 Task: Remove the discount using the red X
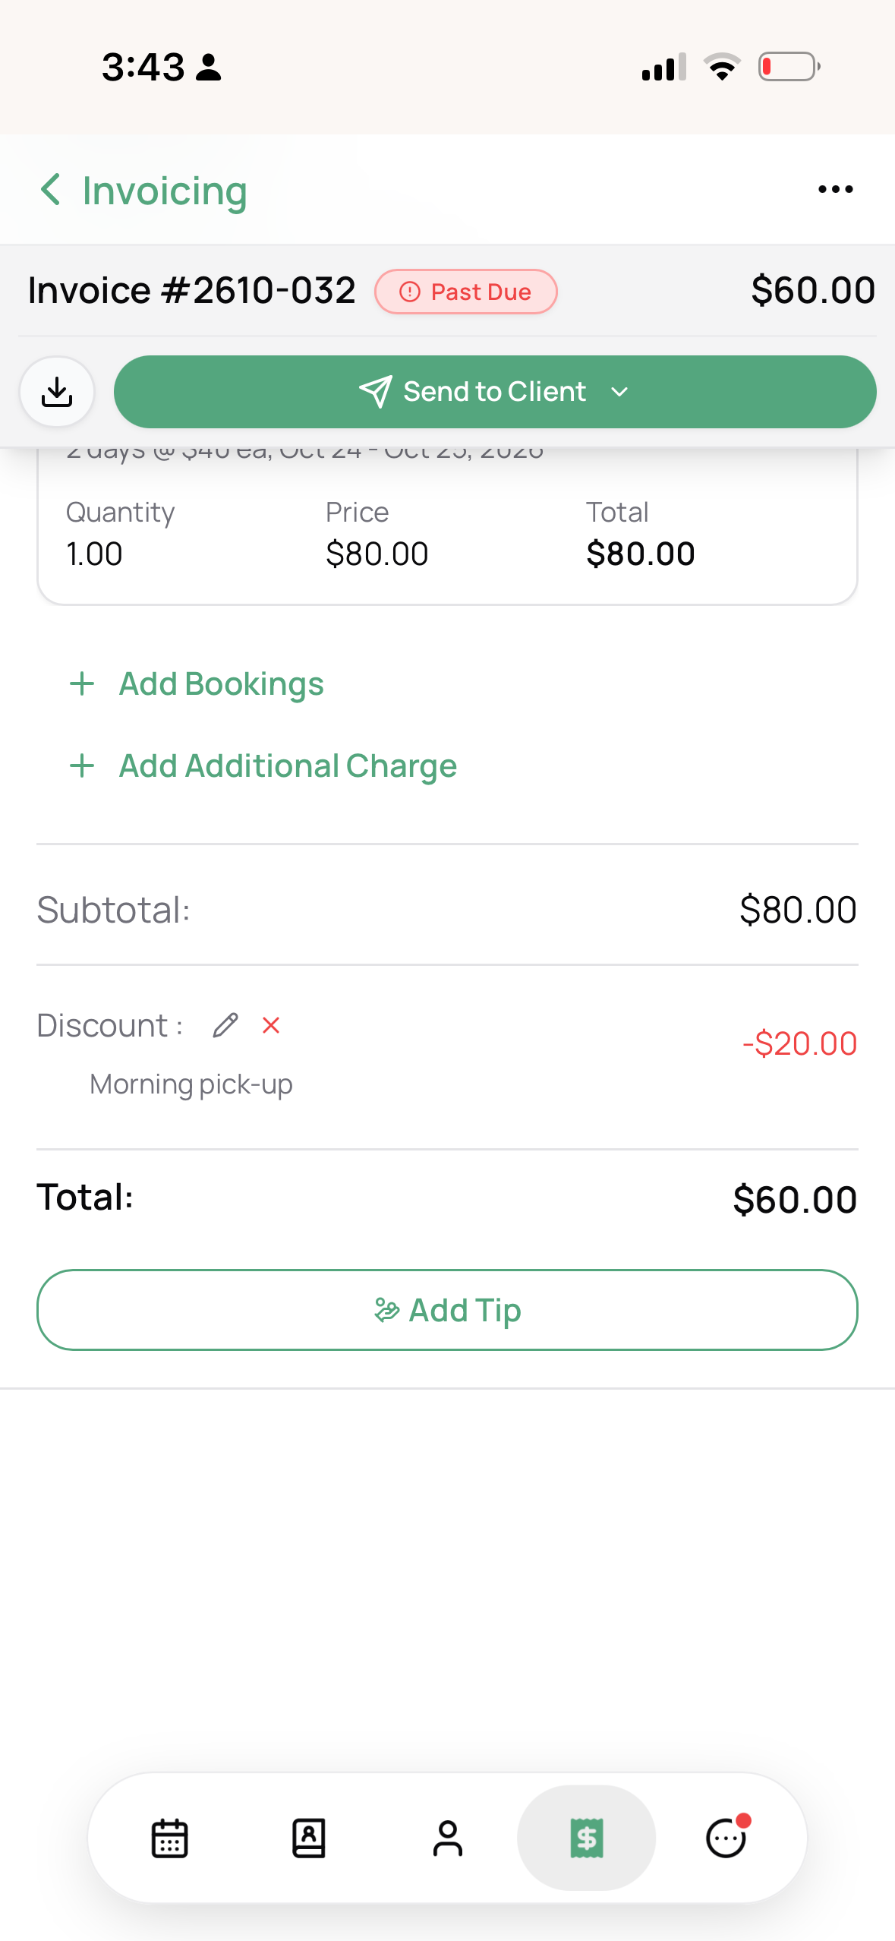pyautogui.click(x=271, y=1025)
